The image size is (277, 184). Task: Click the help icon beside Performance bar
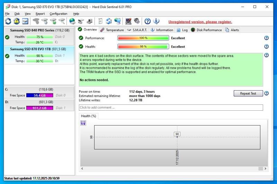[266, 38]
